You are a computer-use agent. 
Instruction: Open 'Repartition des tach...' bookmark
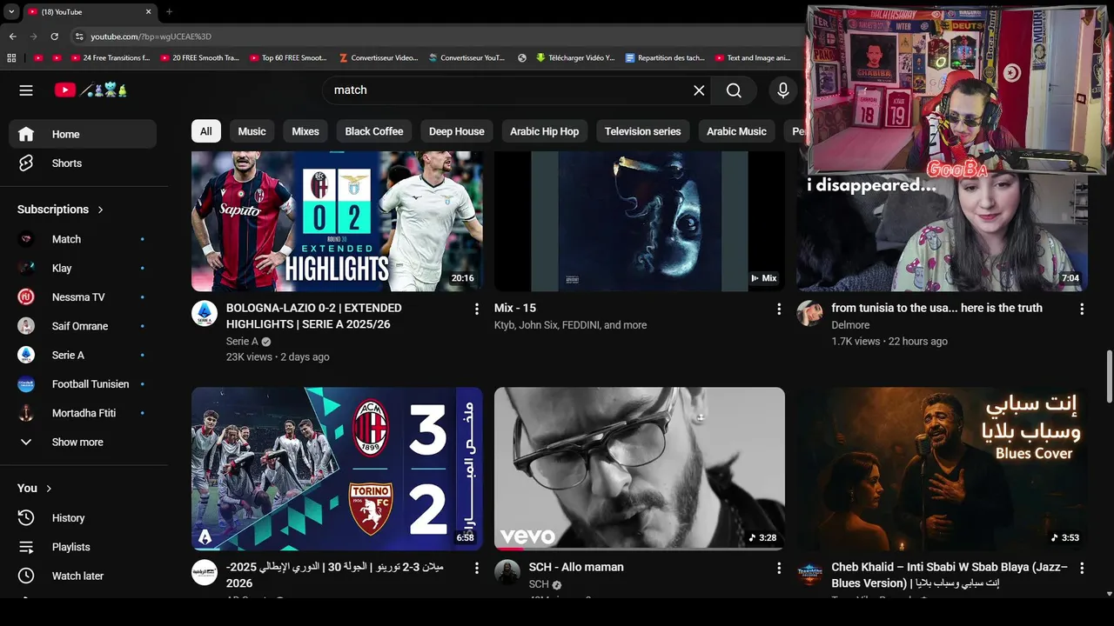665,58
